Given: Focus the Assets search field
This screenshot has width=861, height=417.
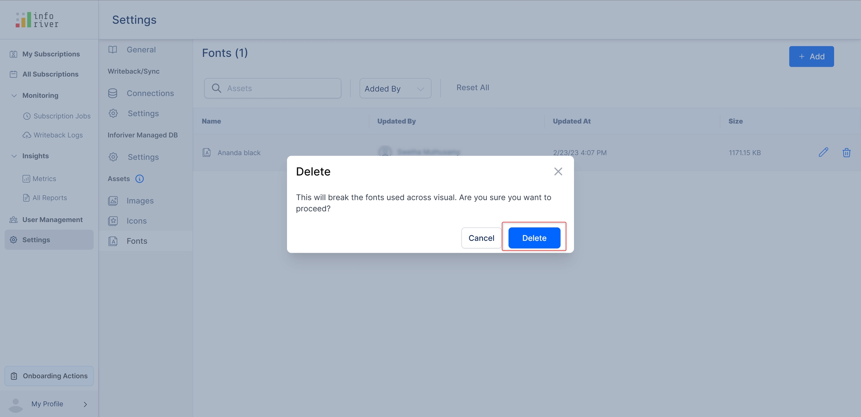Looking at the screenshot, I should click(280, 88).
